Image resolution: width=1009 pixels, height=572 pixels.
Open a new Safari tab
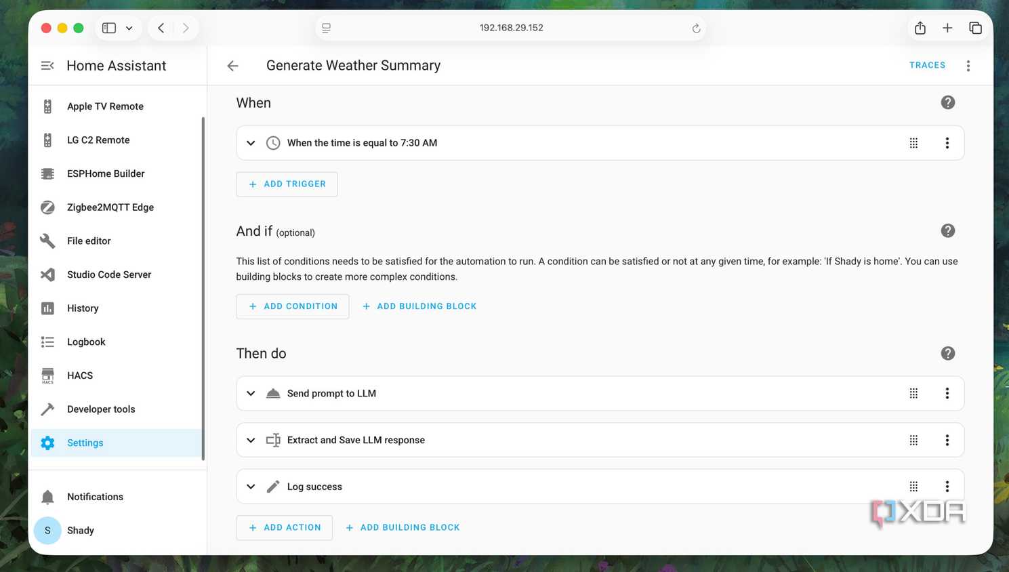tap(947, 28)
